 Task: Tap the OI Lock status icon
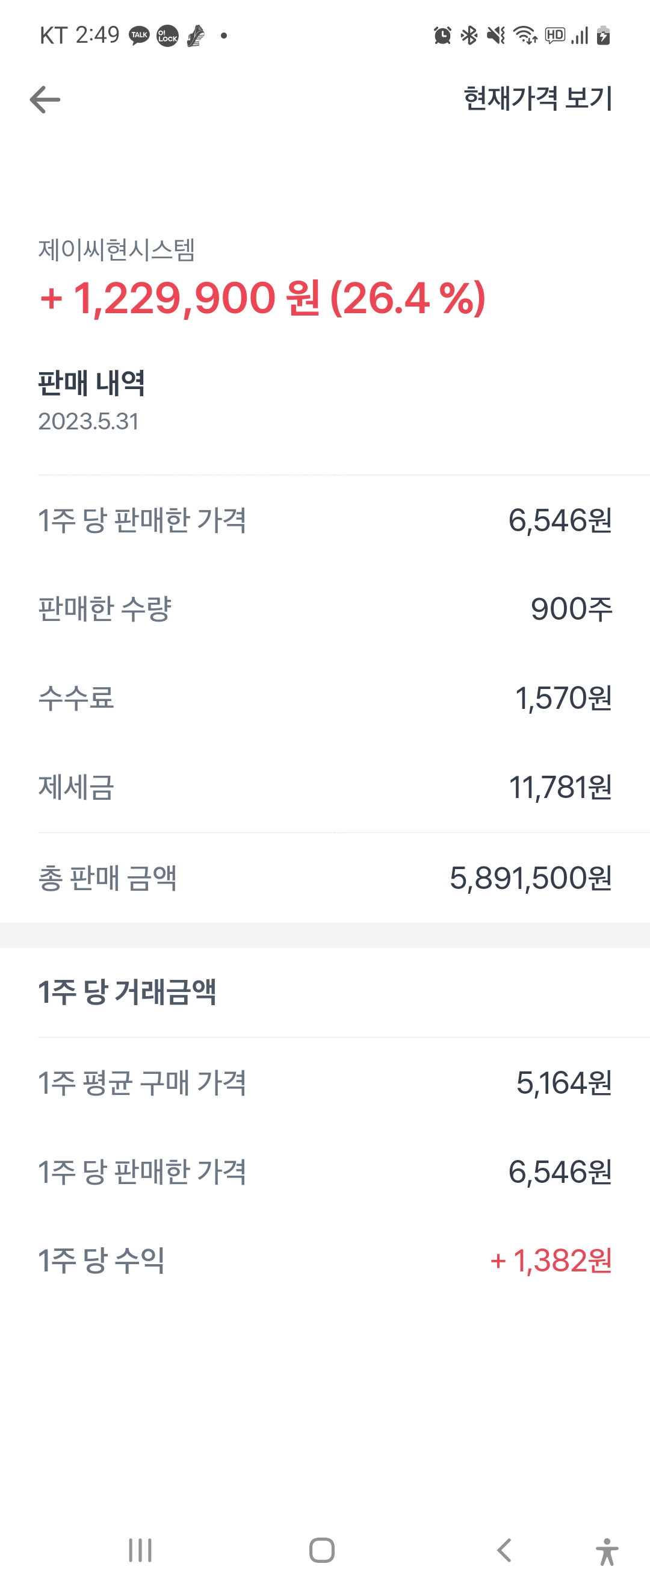pos(167,35)
